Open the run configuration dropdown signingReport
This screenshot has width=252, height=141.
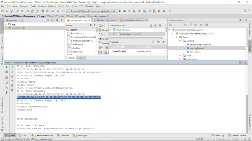[92, 11]
